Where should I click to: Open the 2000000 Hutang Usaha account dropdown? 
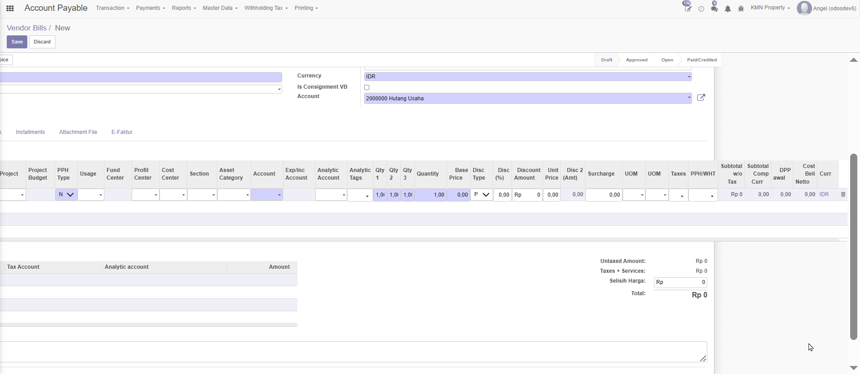click(x=528, y=98)
